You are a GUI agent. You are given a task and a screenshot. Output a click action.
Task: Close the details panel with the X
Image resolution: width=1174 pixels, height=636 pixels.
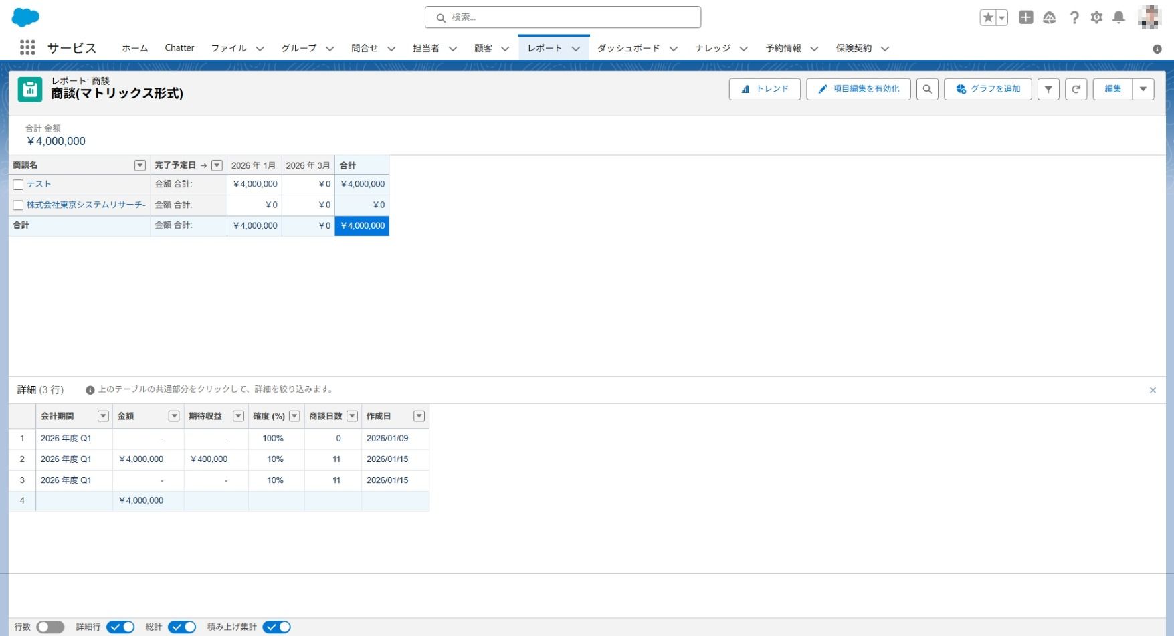pyautogui.click(x=1153, y=390)
